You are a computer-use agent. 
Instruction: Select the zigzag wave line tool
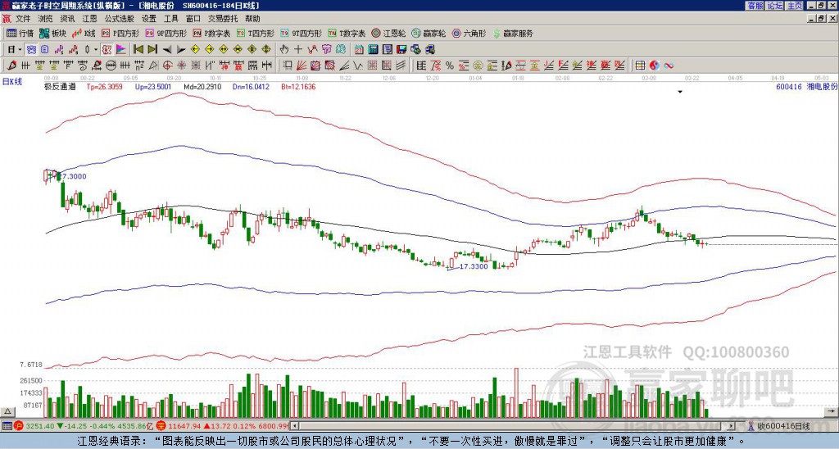[x=357, y=66]
